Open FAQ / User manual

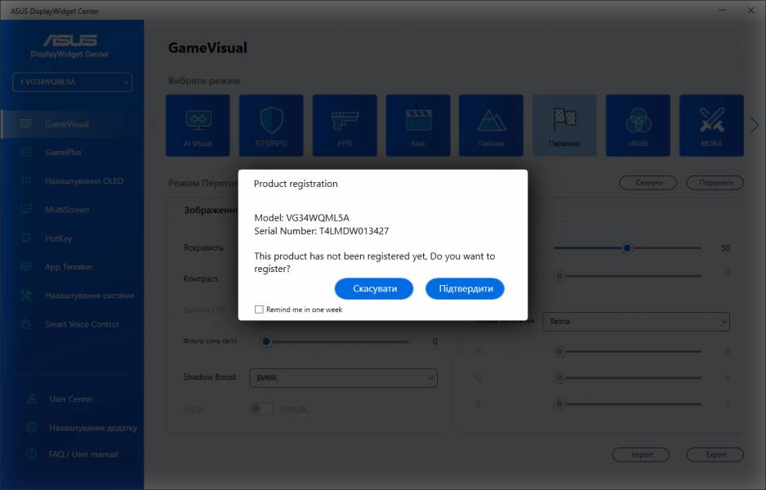[82, 454]
